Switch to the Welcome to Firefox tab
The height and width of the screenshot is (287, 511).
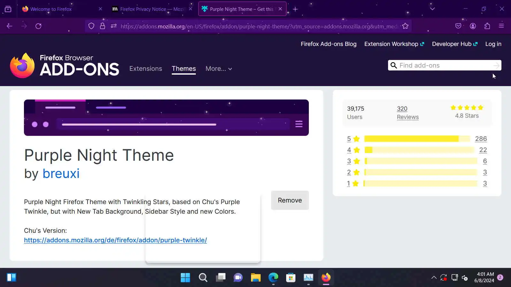[63, 9]
